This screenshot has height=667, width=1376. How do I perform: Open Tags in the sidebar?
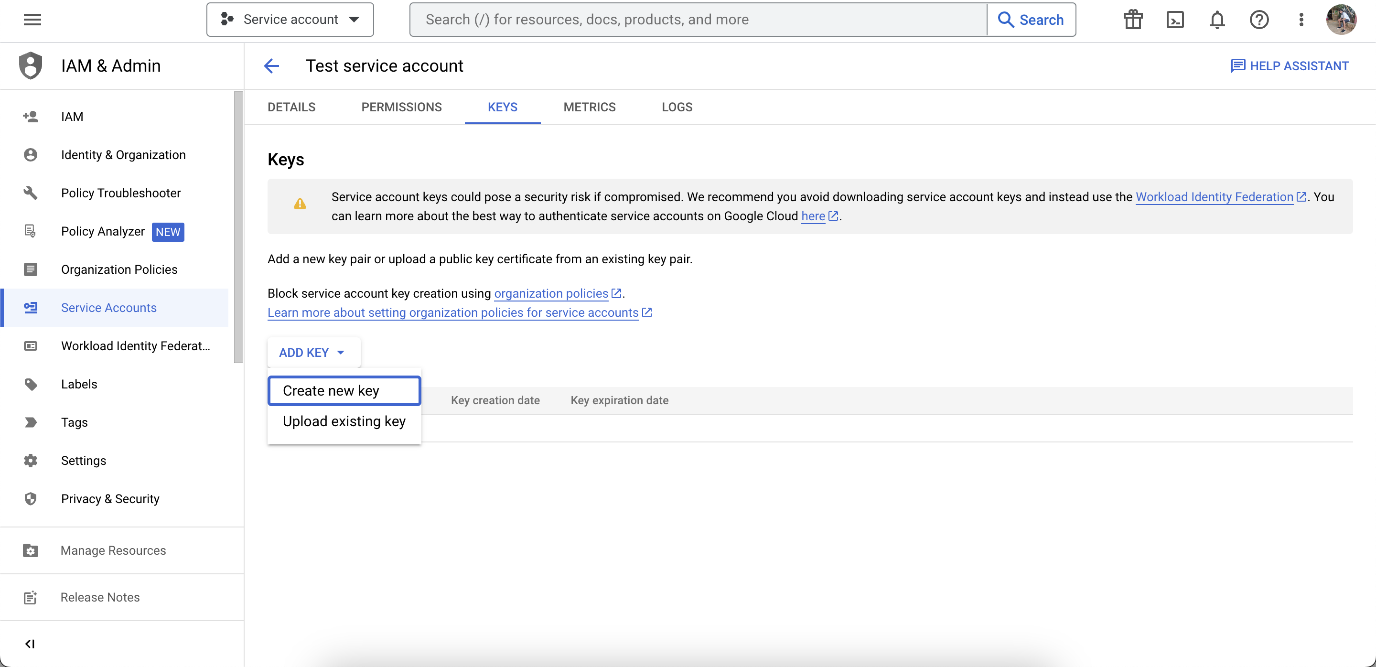pos(114,422)
